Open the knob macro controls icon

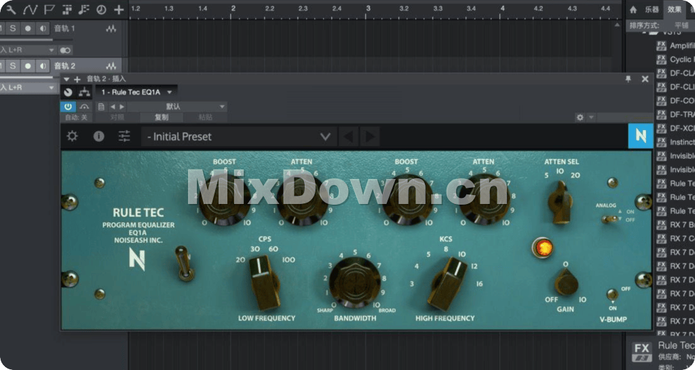pyautogui.click(x=68, y=92)
